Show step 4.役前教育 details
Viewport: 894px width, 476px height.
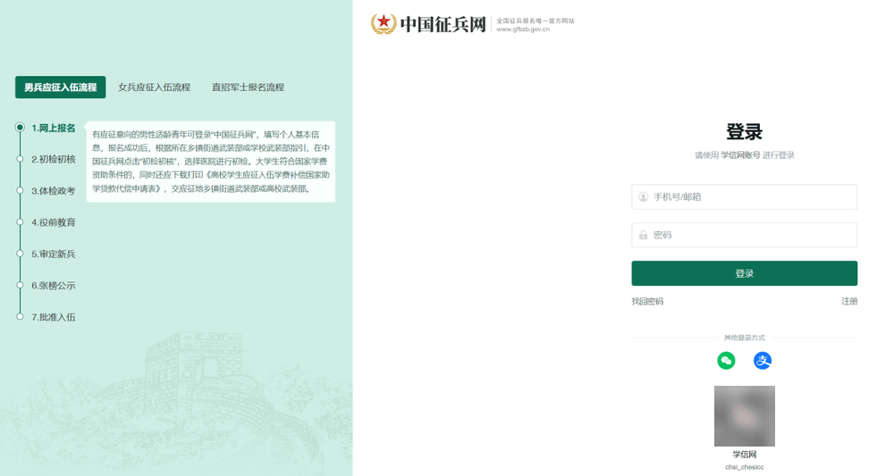pos(53,221)
